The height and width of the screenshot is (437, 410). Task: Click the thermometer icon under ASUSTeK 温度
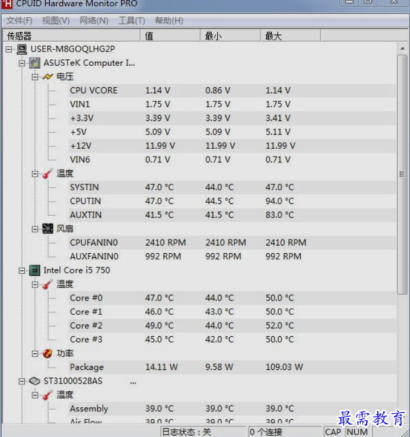click(47, 174)
